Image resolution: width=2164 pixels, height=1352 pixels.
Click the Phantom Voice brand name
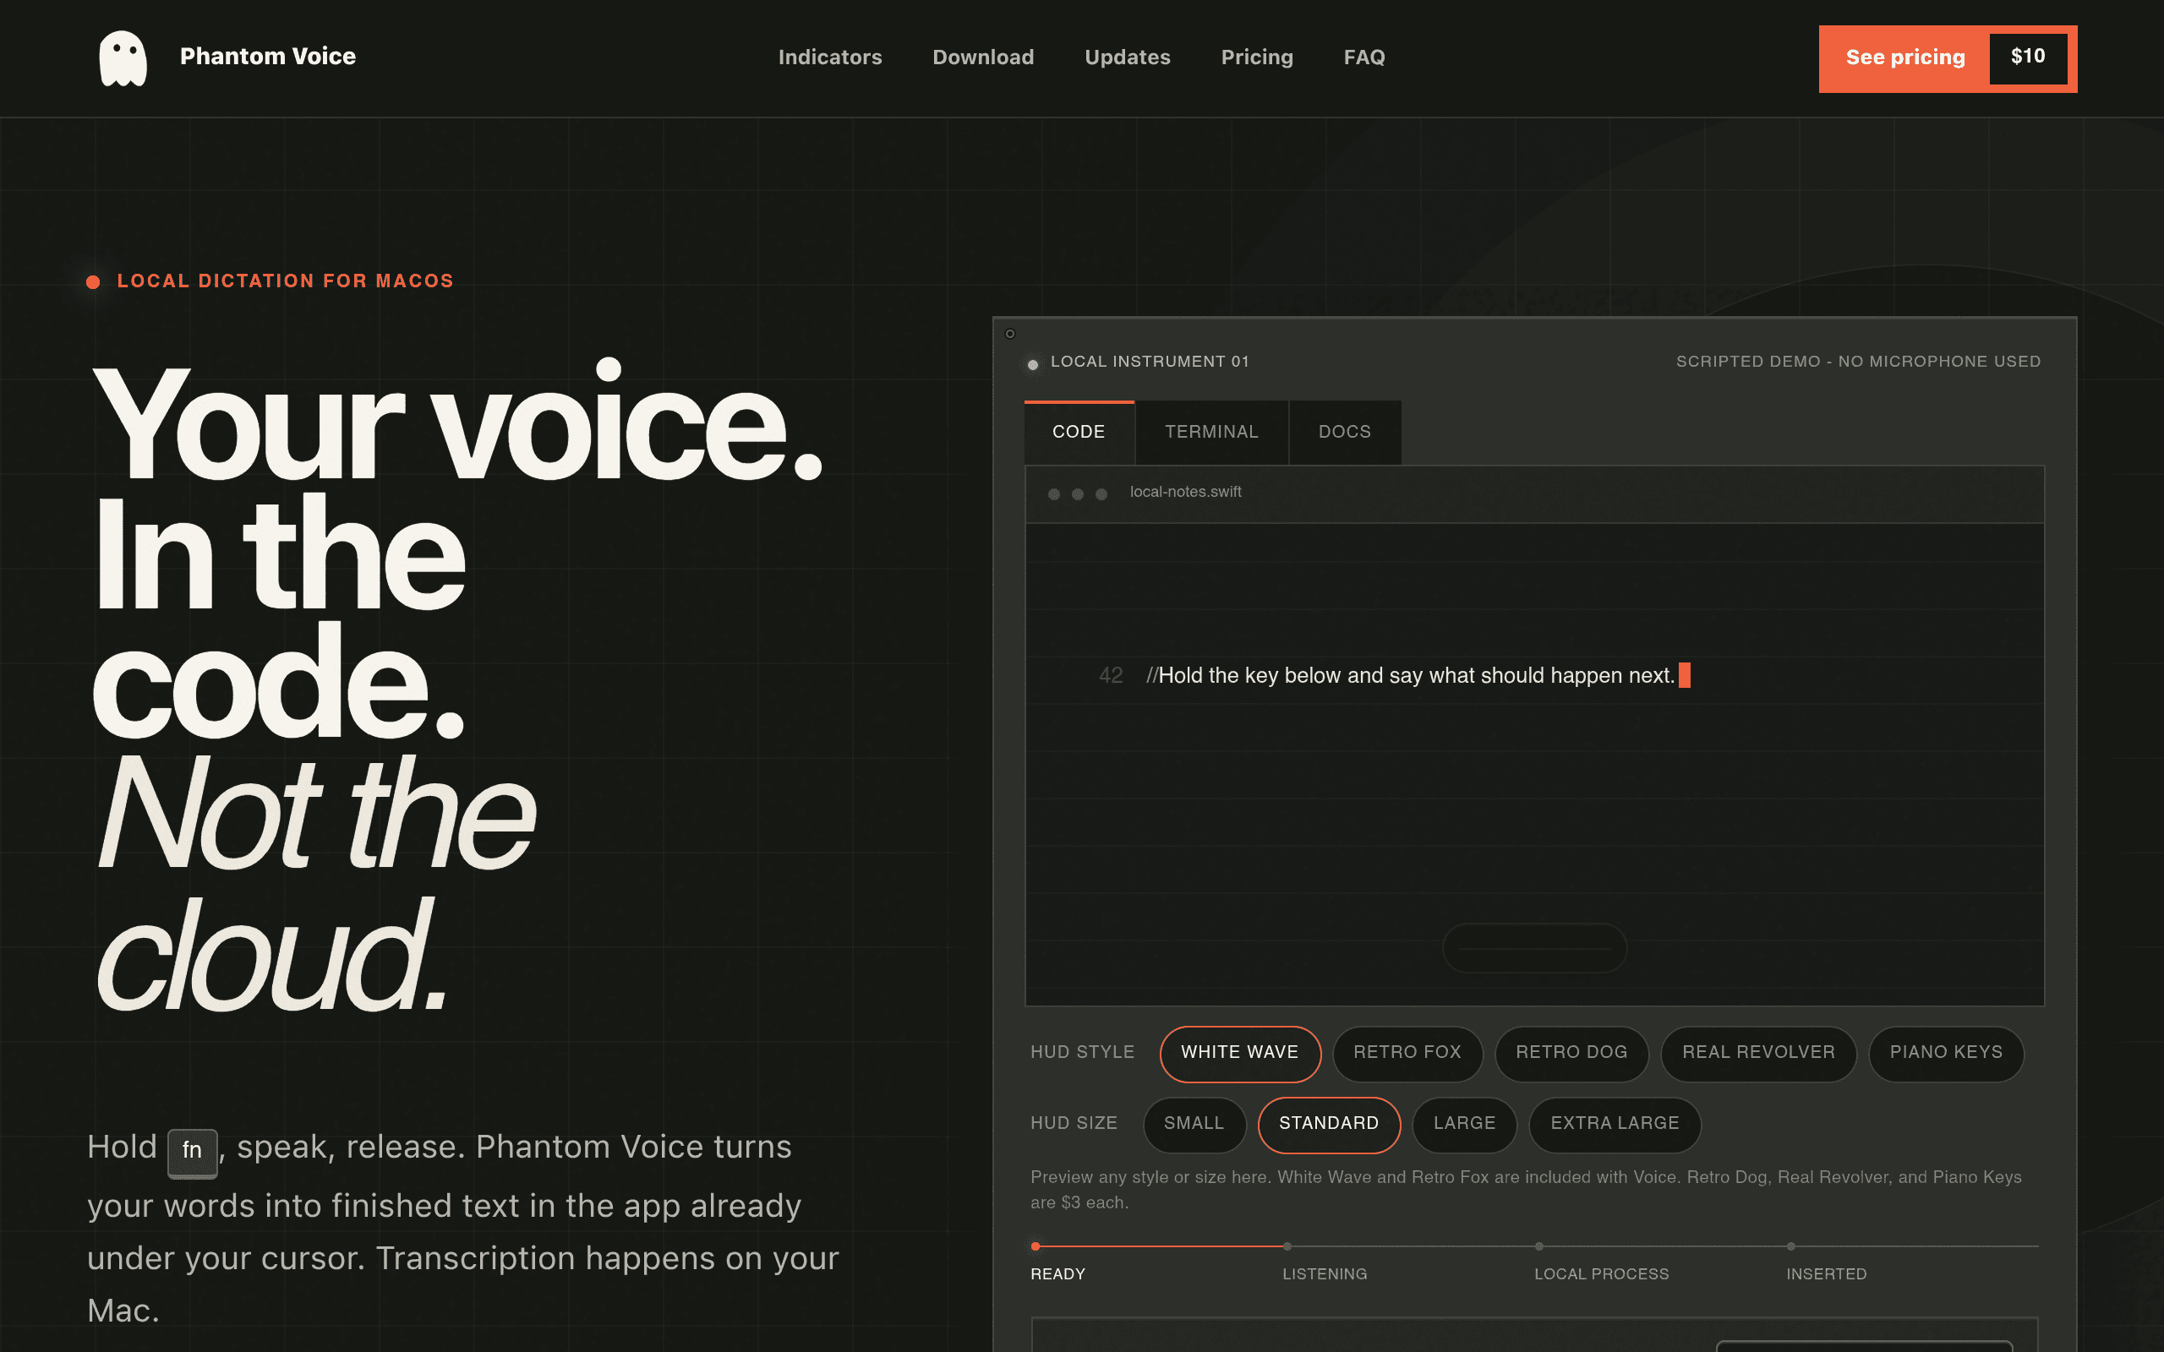267,57
